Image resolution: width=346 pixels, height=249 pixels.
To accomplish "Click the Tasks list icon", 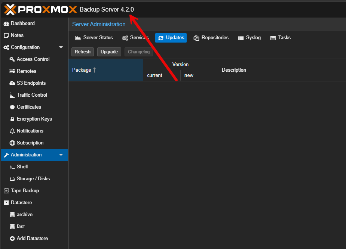I will (273, 38).
